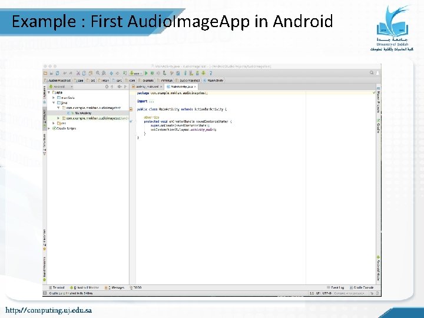Click the MainActivity breadcrumb item
Screen dimensions: 424x318
click(214, 80)
